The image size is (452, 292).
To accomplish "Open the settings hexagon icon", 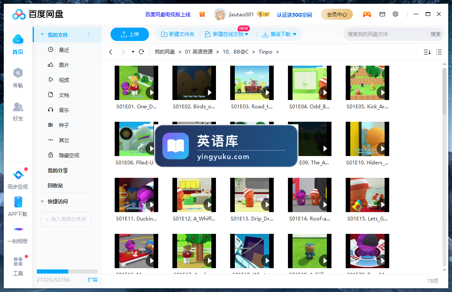I will 395,14.
